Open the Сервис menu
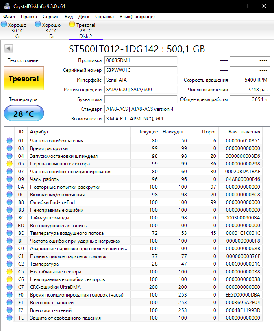The width and height of the screenshot is (274, 331). (51, 17)
